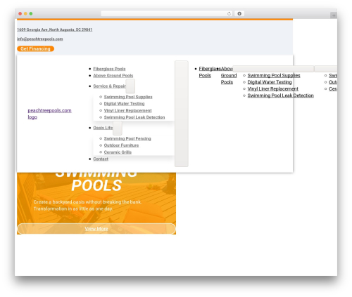Open the Contact menu link
This screenshot has width=352, height=297.
101,159
